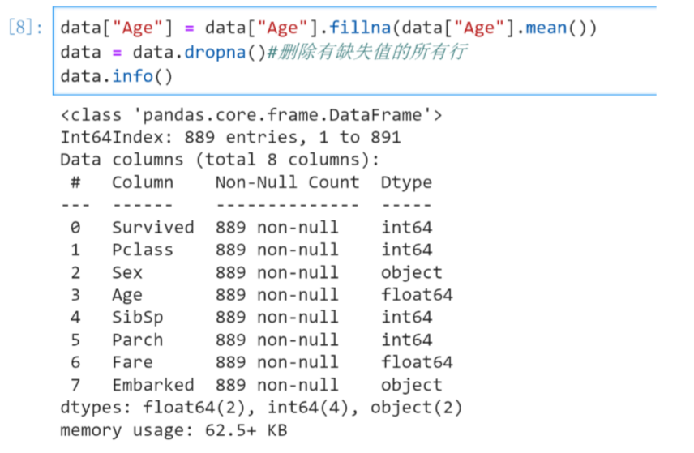694x453 pixels.
Task: Click the 'Data columns (total 8 columns)' line
Action: click(x=220, y=160)
